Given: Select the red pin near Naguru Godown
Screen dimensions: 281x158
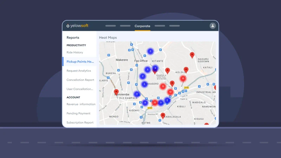Looking at the screenshot, I should pyautogui.click(x=192, y=54).
